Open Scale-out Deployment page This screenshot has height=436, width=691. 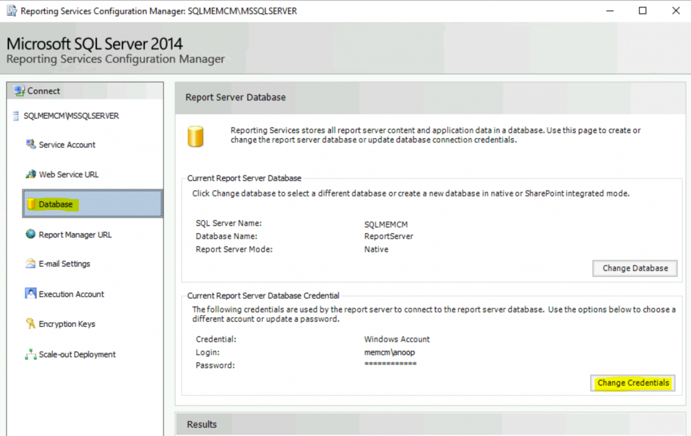tap(77, 355)
